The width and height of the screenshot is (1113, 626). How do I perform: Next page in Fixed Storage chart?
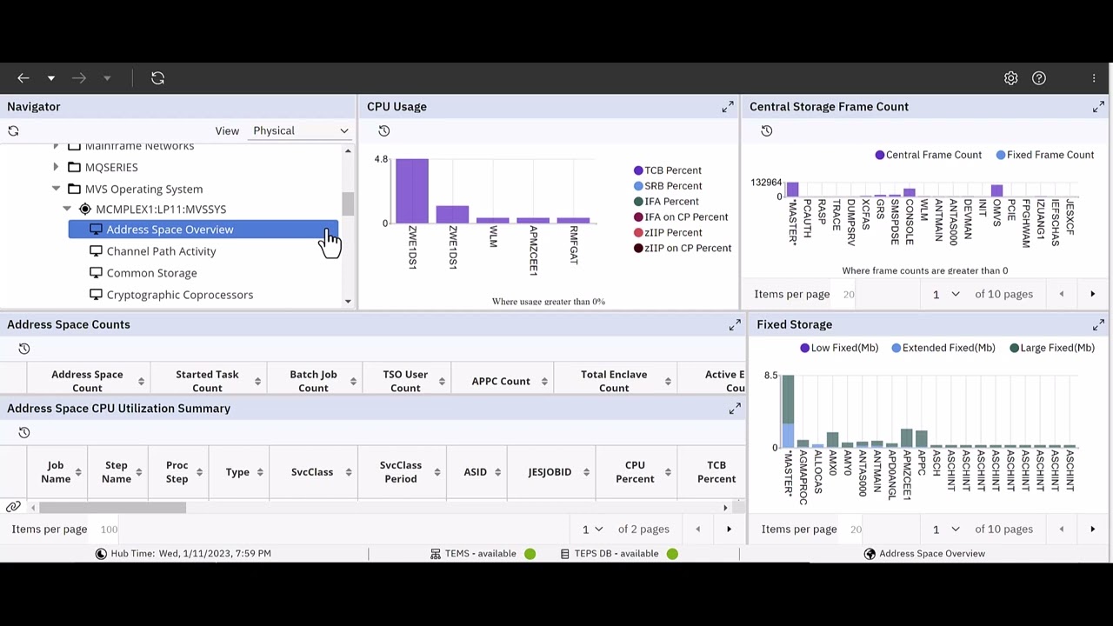(x=1093, y=529)
